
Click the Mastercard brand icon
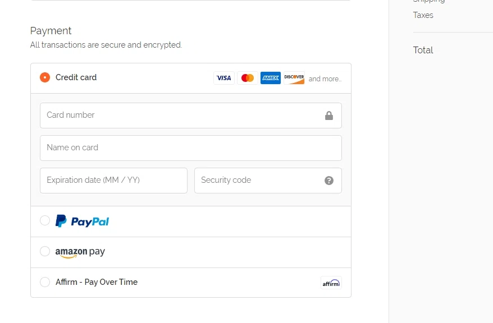coord(247,77)
